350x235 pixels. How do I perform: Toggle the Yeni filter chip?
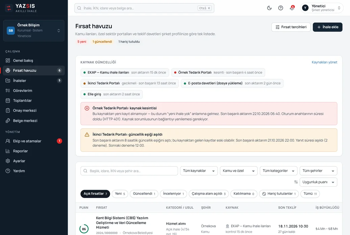coord(120,194)
